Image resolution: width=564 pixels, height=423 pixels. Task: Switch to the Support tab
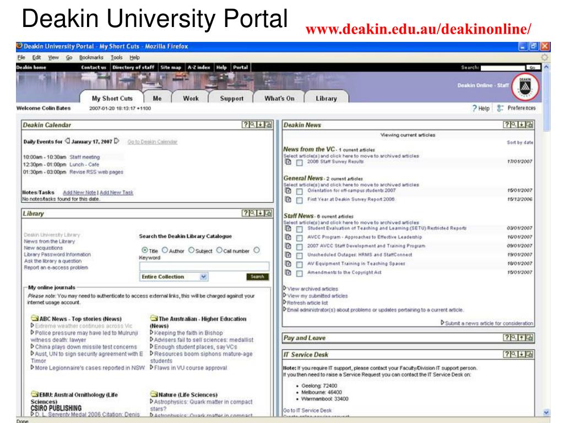coord(232,98)
